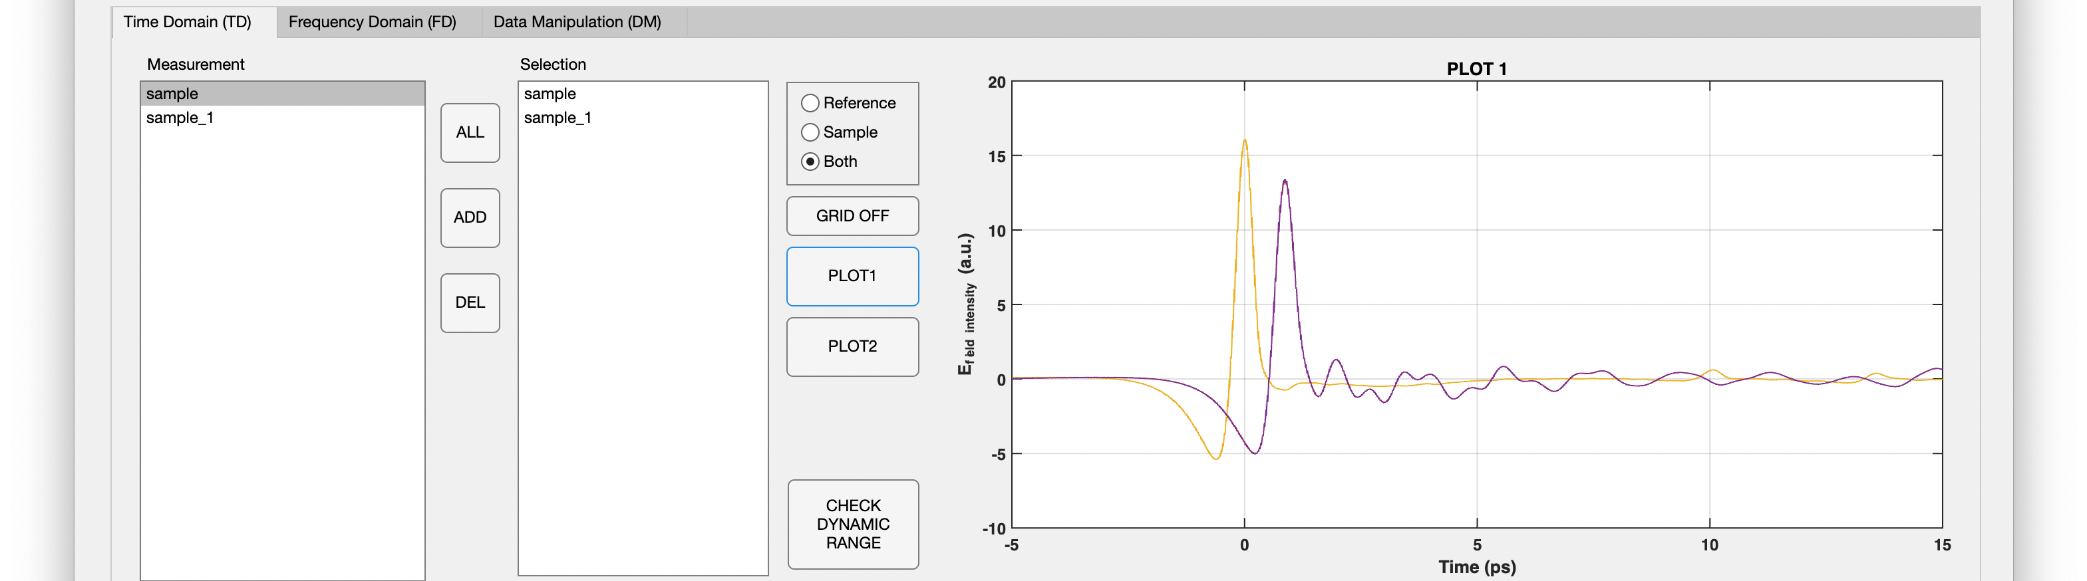
Task: Open the Data Manipulation (DM) tab
Action: pos(577,22)
